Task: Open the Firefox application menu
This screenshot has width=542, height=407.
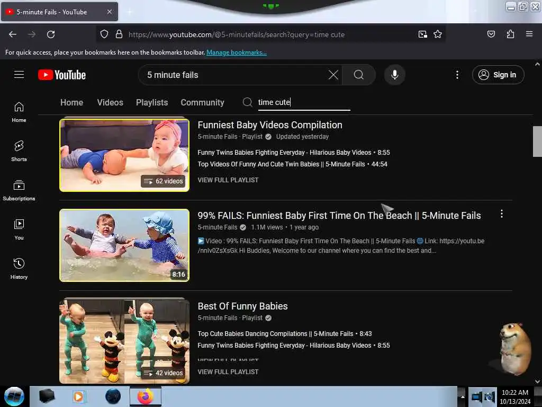Action: coord(529,34)
